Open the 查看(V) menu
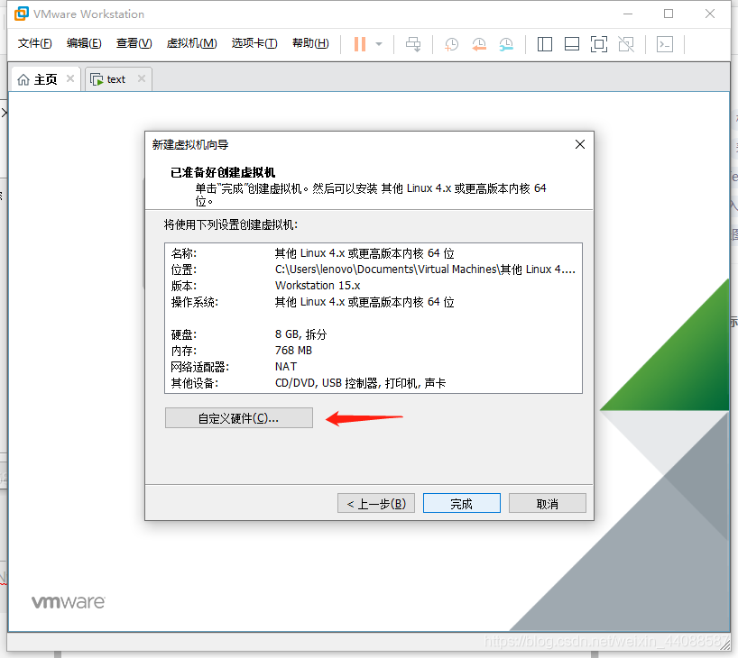The height and width of the screenshot is (658, 738). (x=134, y=43)
